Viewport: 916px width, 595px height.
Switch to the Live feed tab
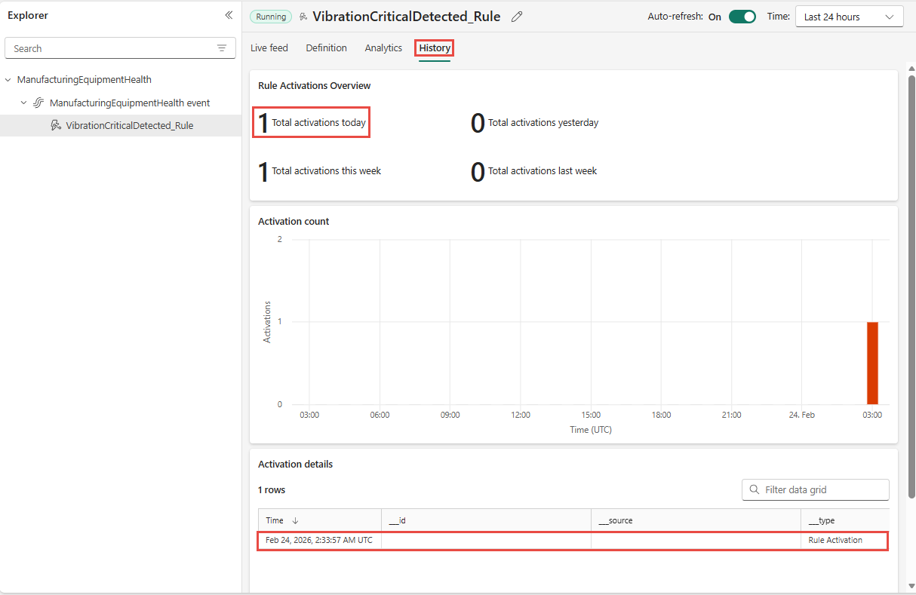point(269,48)
